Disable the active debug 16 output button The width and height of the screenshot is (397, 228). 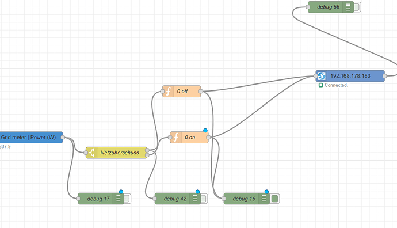[274, 199]
